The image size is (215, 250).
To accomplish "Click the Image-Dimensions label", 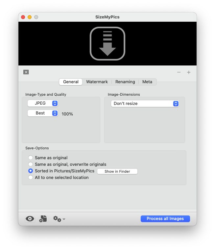I will tap(124, 94).
